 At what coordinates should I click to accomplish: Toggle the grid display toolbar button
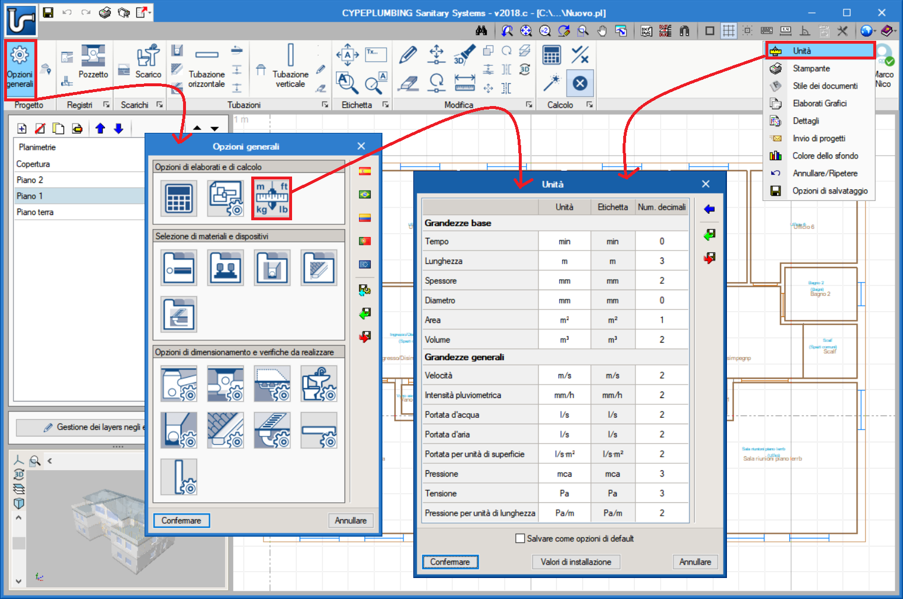[x=729, y=31]
